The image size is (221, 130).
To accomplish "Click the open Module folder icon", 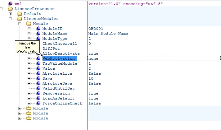I will 29,24.
